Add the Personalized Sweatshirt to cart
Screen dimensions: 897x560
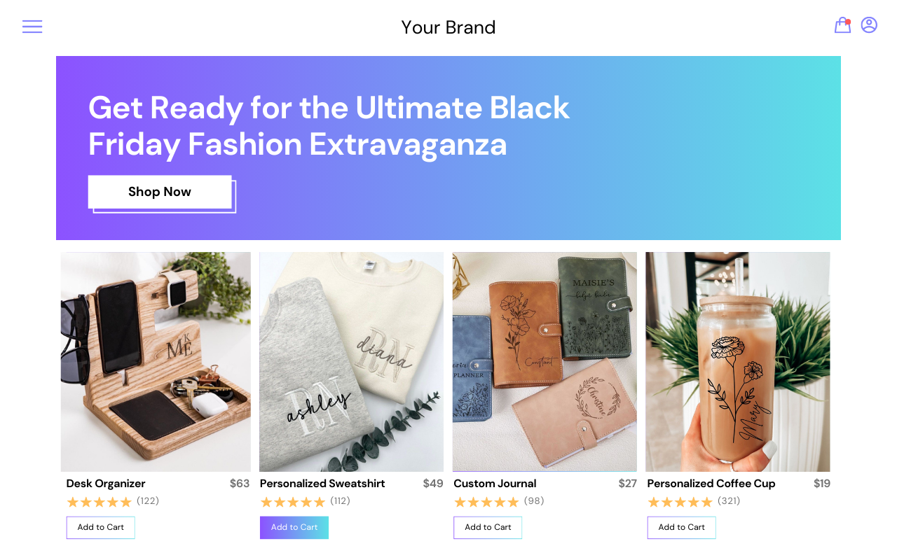tap(294, 527)
